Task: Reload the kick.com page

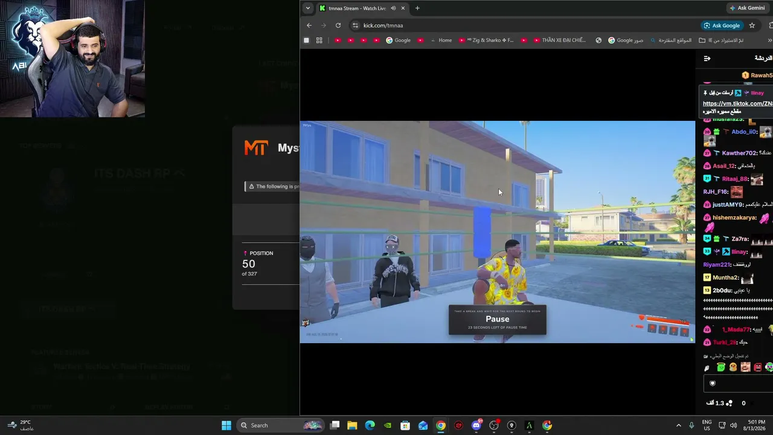Action: click(338, 25)
